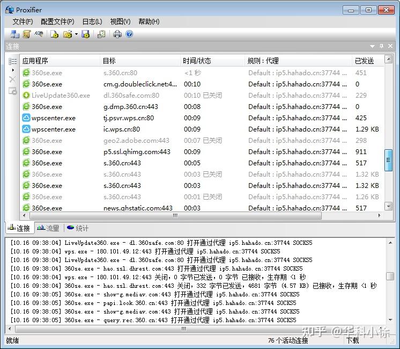
Task: Click the screen capture icon in side strip
Action: (x=12, y=91)
